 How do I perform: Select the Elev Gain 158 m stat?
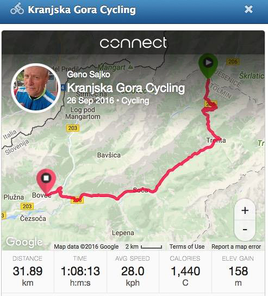(x=238, y=272)
